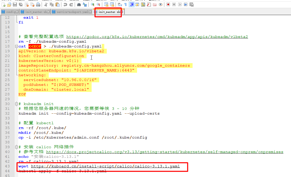Viewport: 291px width, 177px height.
Task: Redo the edit from the toolbar
Action: point(71,5)
